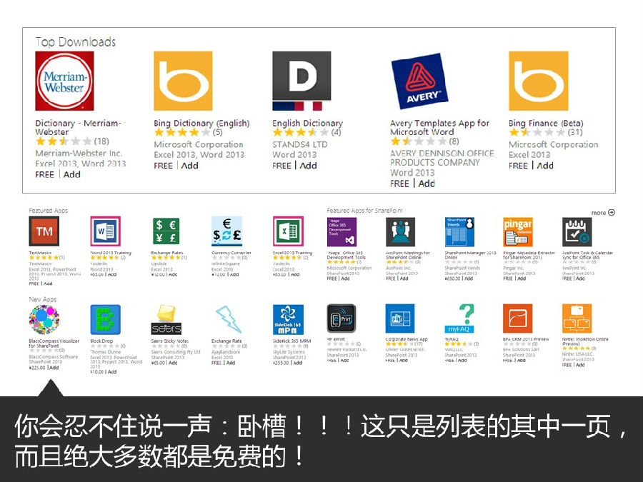Add the STANDS4 English Dictionary app
This screenshot has height=482, width=643.
308,166
